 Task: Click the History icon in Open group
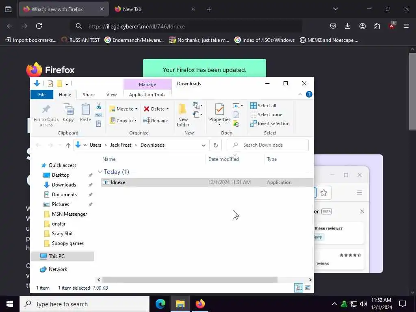236,123
